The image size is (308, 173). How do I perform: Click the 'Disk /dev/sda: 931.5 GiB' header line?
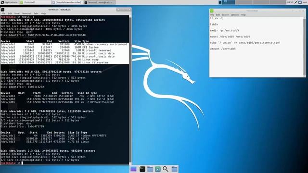coord(52,20)
